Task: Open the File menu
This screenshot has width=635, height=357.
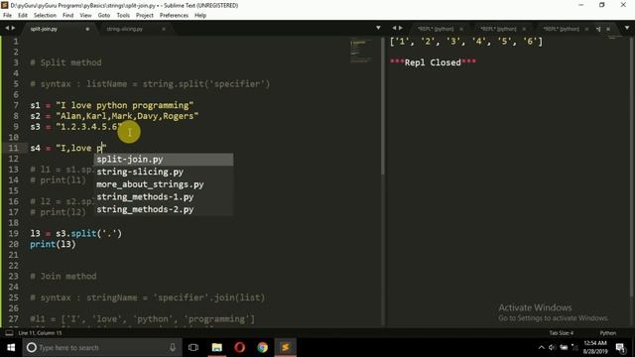Action: point(7,15)
